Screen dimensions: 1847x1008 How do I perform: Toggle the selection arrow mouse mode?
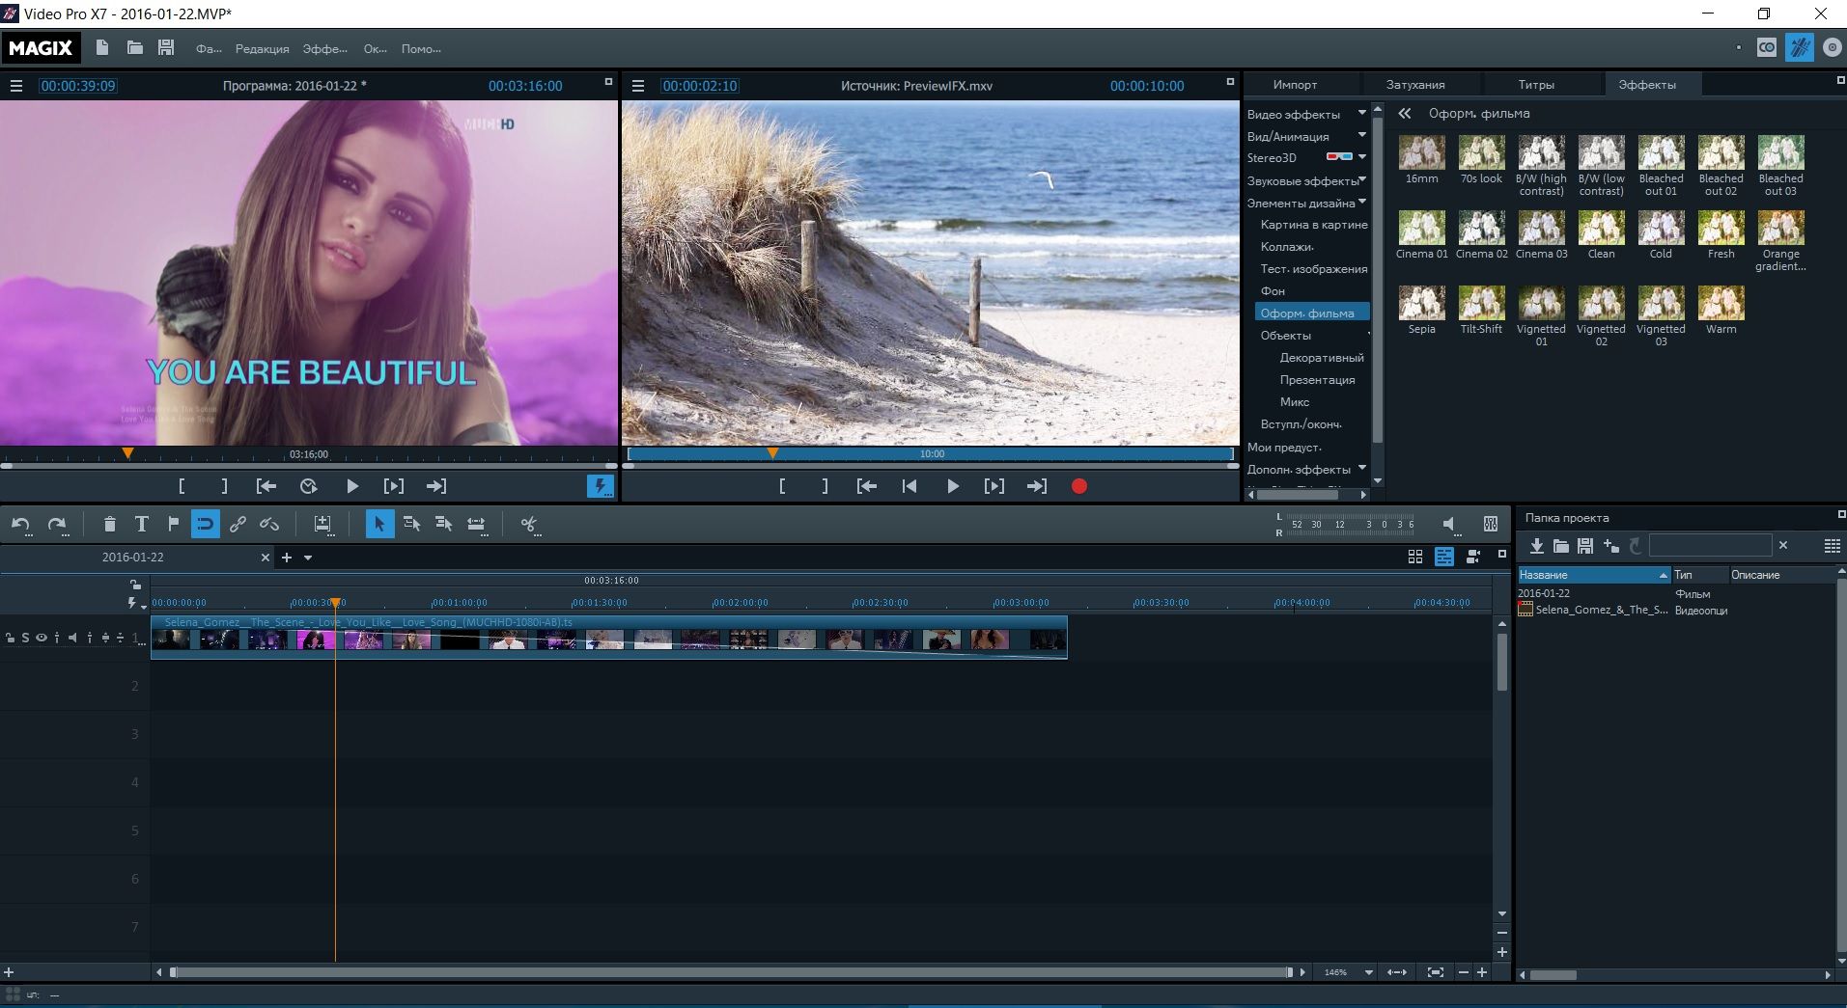click(379, 524)
